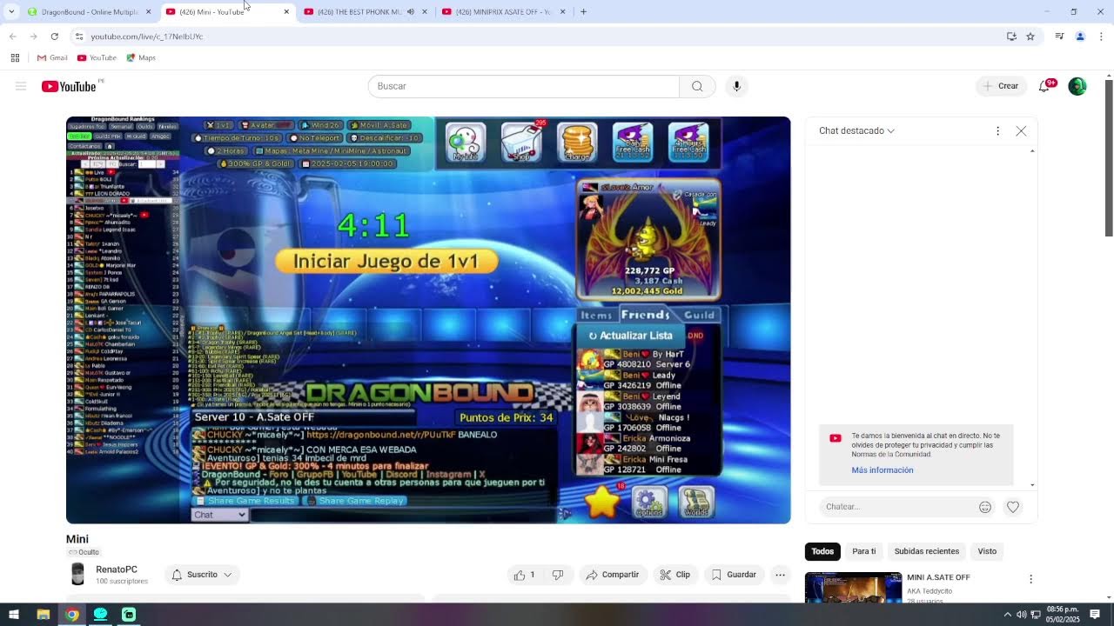Viewport: 1114px width, 626px height.
Task: View site information icon in address bar
Action: 78,37
